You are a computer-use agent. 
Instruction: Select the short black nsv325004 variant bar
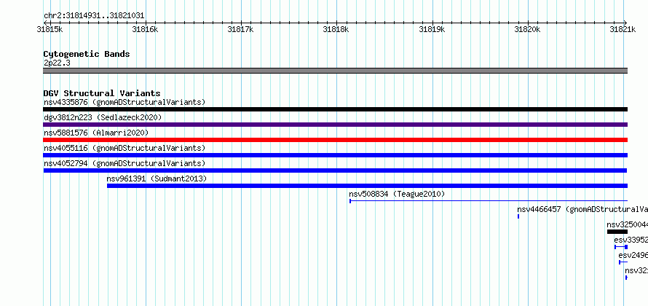pos(617,232)
